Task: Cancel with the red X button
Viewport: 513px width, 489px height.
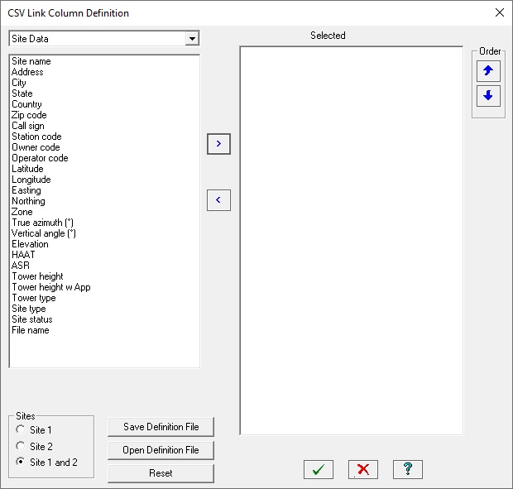Action: pos(362,469)
